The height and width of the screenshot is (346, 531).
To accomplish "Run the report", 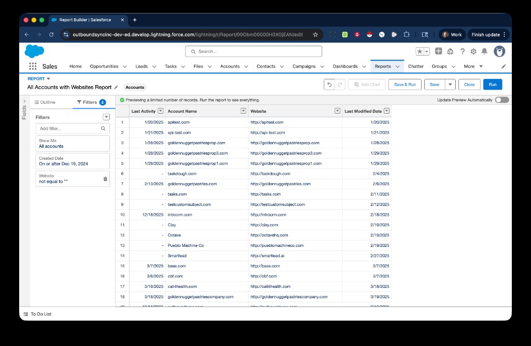I will click(492, 84).
